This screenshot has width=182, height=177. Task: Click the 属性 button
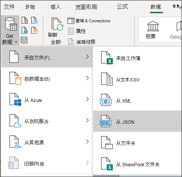(77, 31)
